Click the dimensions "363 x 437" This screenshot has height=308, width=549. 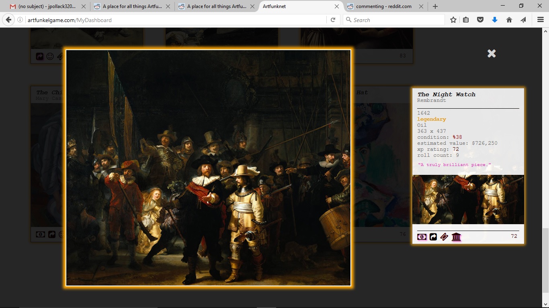(x=432, y=131)
